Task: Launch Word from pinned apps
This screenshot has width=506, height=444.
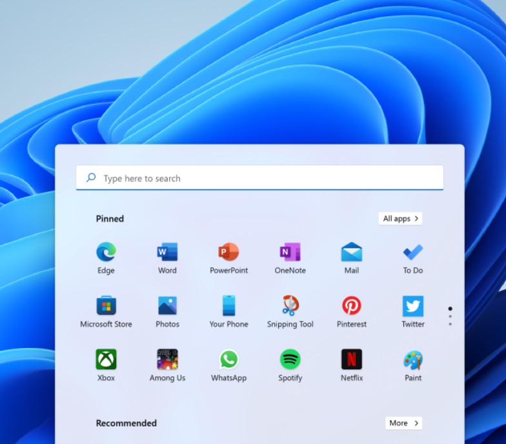Action: click(167, 258)
